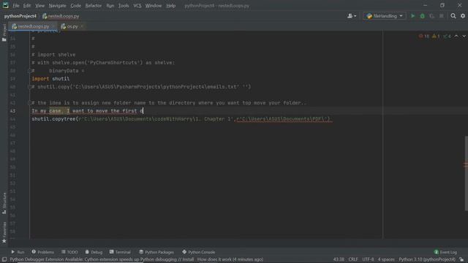Show the warnings count indicator

point(436,37)
